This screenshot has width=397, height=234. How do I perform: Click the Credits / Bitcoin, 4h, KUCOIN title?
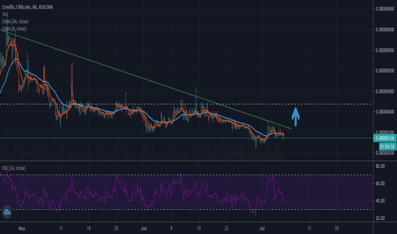pos(28,7)
